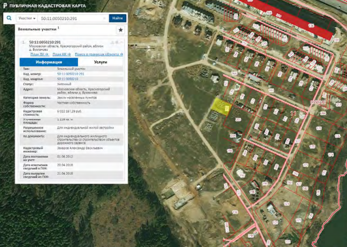Click cadastral quarter link 50:11:0050210

(68, 79)
